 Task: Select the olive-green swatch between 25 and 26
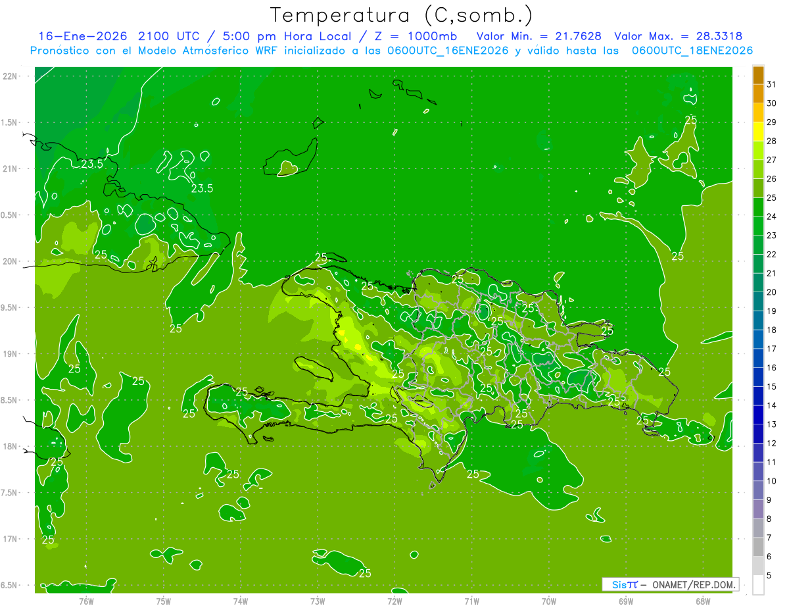point(758,188)
